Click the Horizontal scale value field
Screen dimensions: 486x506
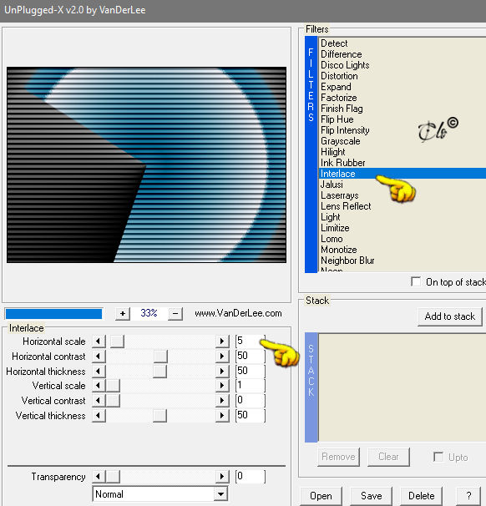[251, 342]
